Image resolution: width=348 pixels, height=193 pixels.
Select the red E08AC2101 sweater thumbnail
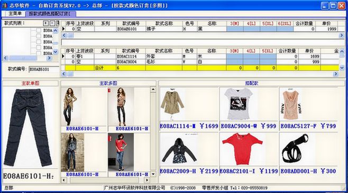coord(242,149)
